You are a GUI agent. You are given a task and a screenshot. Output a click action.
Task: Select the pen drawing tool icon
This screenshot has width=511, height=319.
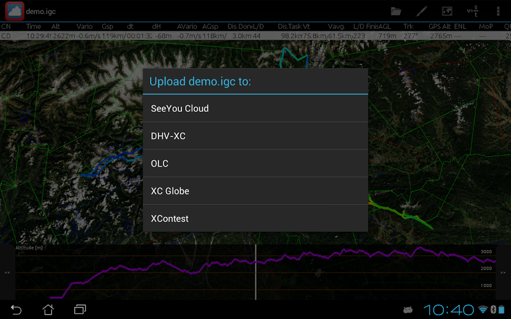(x=422, y=11)
